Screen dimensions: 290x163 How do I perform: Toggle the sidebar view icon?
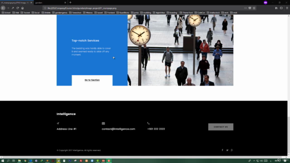(281, 8)
